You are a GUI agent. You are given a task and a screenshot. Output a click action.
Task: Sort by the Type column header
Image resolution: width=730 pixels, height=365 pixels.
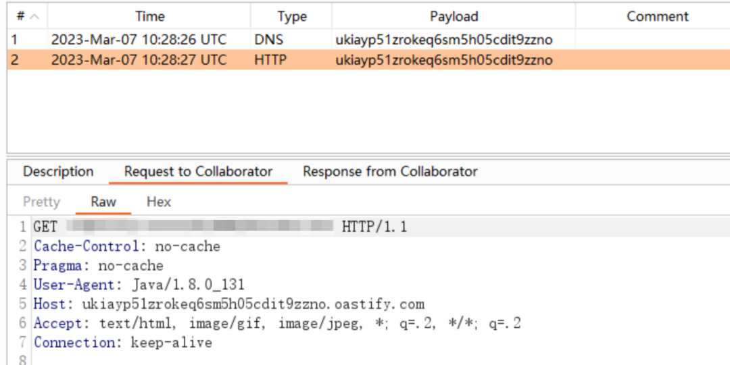[x=291, y=16]
